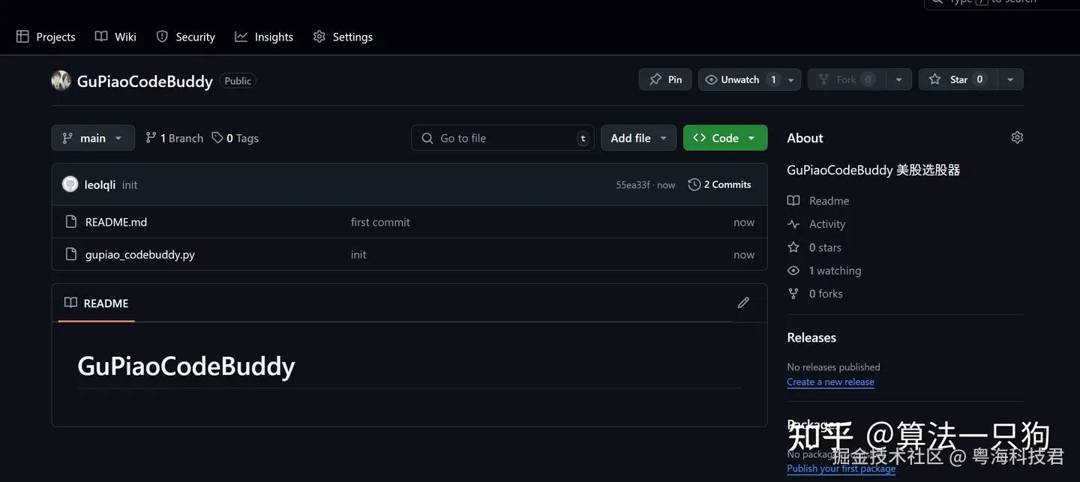The height and width of the screenshot is (482, 1080).
Task: Open the Add file dropdown
Action: tap(638, 138)
